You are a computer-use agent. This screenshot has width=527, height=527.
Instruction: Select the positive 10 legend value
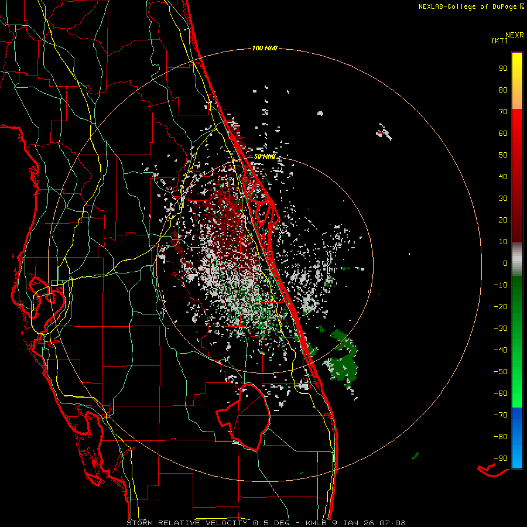tap(503, 242)
